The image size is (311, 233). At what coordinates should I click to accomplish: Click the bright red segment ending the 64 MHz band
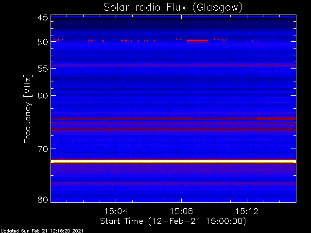coord(276,118)
